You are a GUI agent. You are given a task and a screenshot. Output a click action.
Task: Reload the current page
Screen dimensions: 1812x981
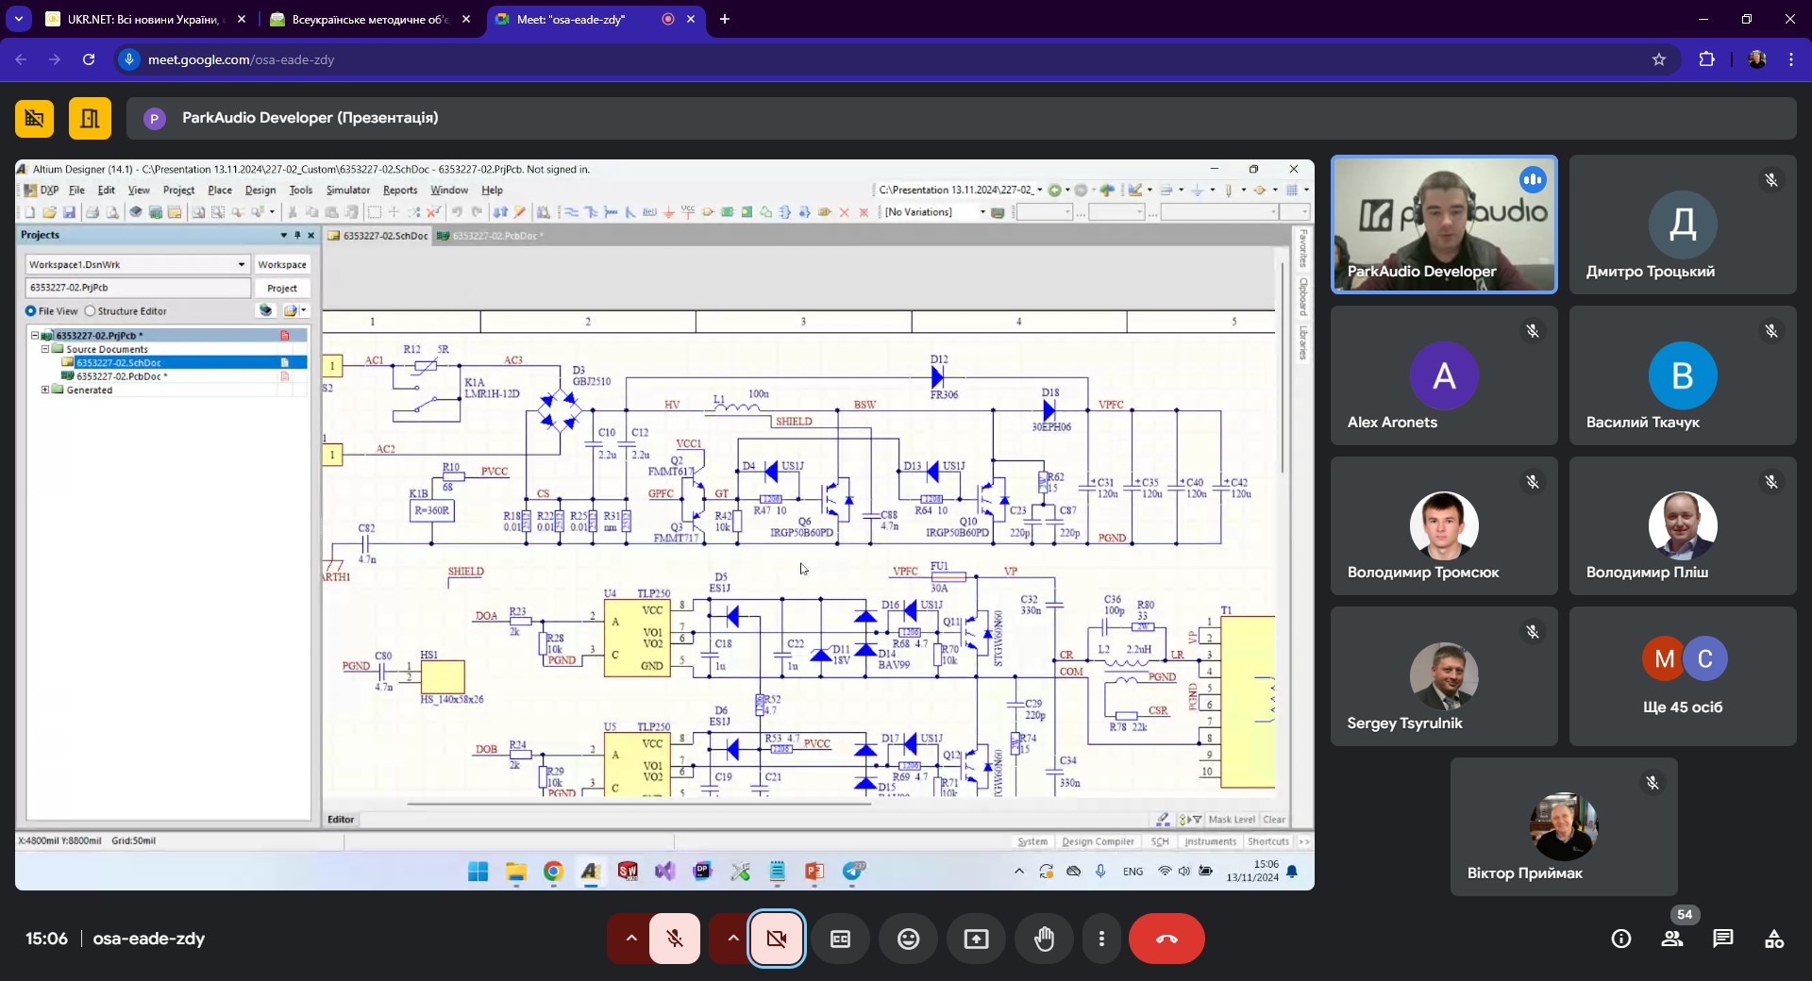click(x=89, y=59)
